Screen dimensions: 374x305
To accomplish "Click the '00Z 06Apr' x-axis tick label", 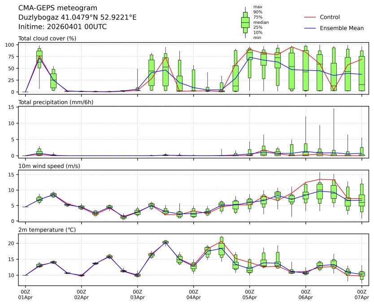I will 305,295.
